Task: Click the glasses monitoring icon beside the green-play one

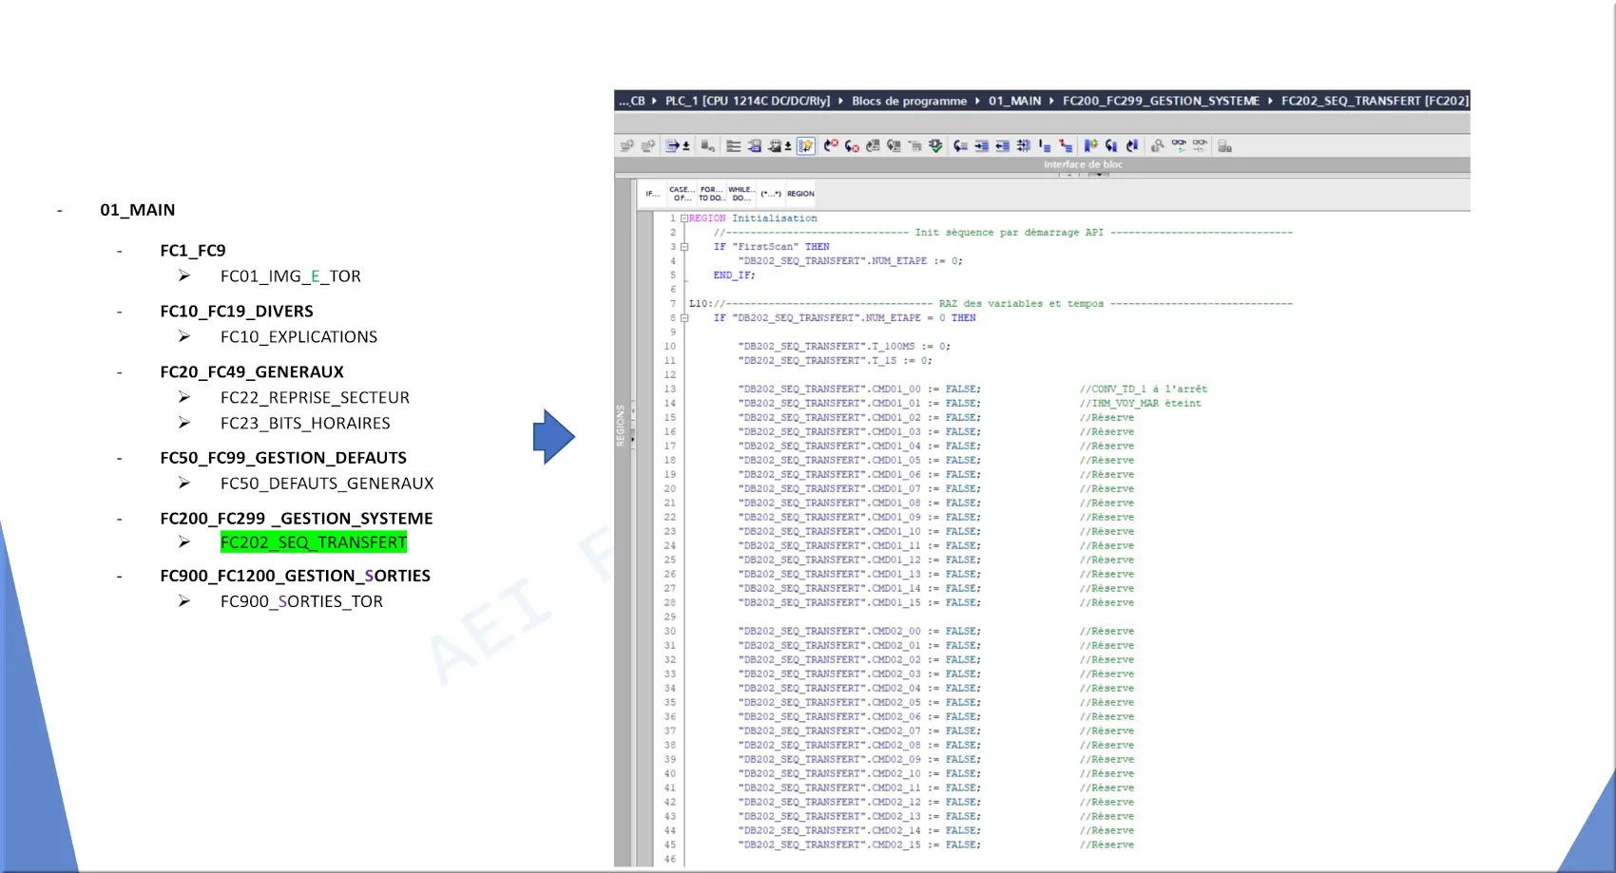Action: pos(1200,145)
